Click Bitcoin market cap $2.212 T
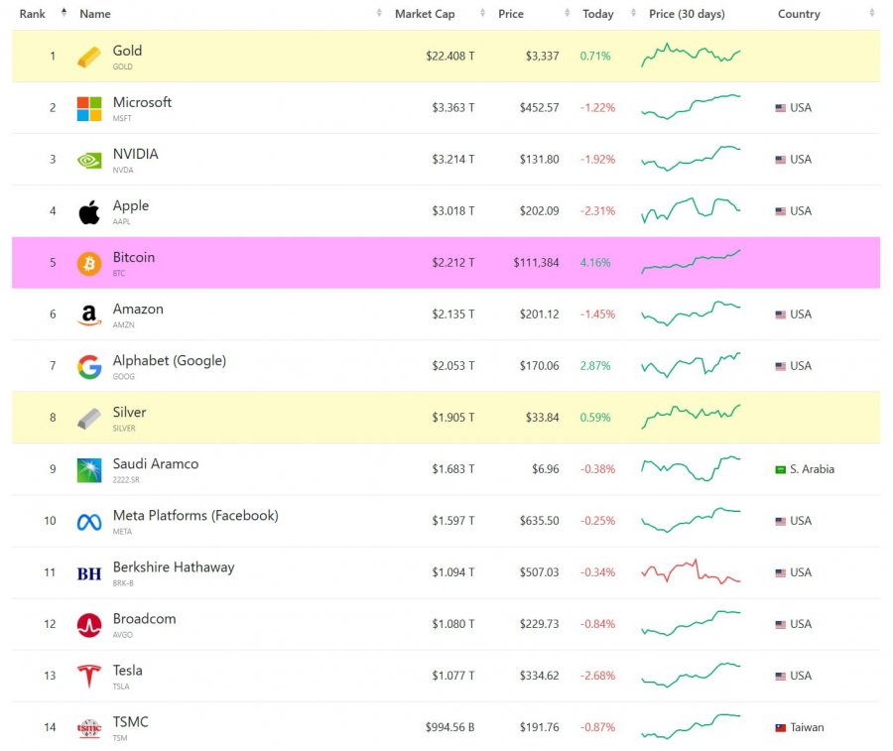This screenshot has width=893, height=751. pyautogui.click(x=452, y=263)
